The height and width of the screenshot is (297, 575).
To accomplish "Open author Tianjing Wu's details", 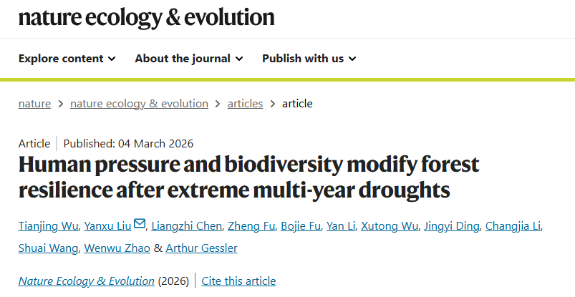I will 46,227.
